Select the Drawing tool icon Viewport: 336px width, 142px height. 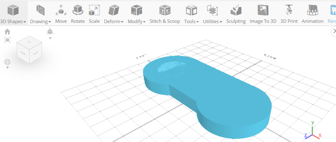[40, 10]
